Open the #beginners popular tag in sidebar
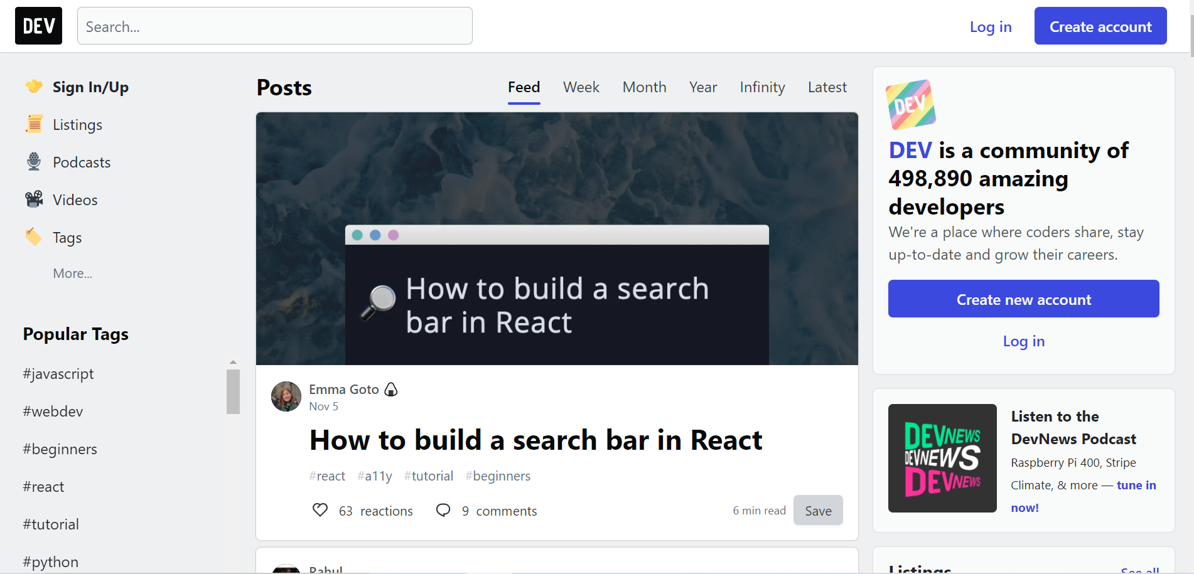 [x=60, y=449]
